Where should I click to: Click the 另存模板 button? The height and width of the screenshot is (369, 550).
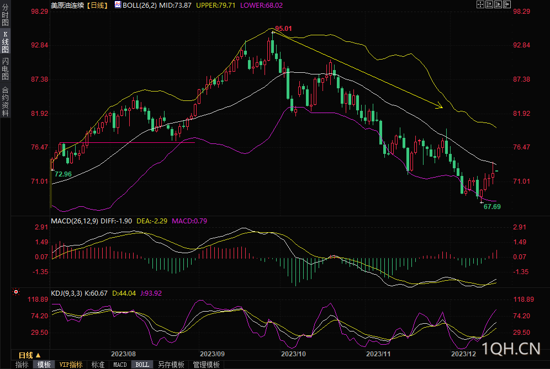pos(171,365)
